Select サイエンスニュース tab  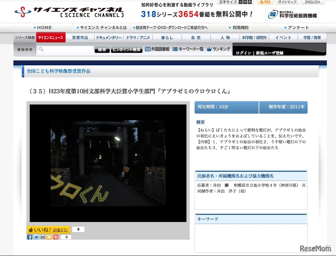[51, 38]
